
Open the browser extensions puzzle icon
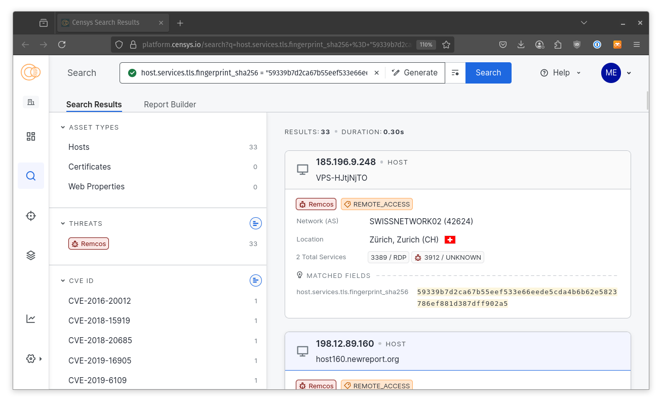[558, 45]
